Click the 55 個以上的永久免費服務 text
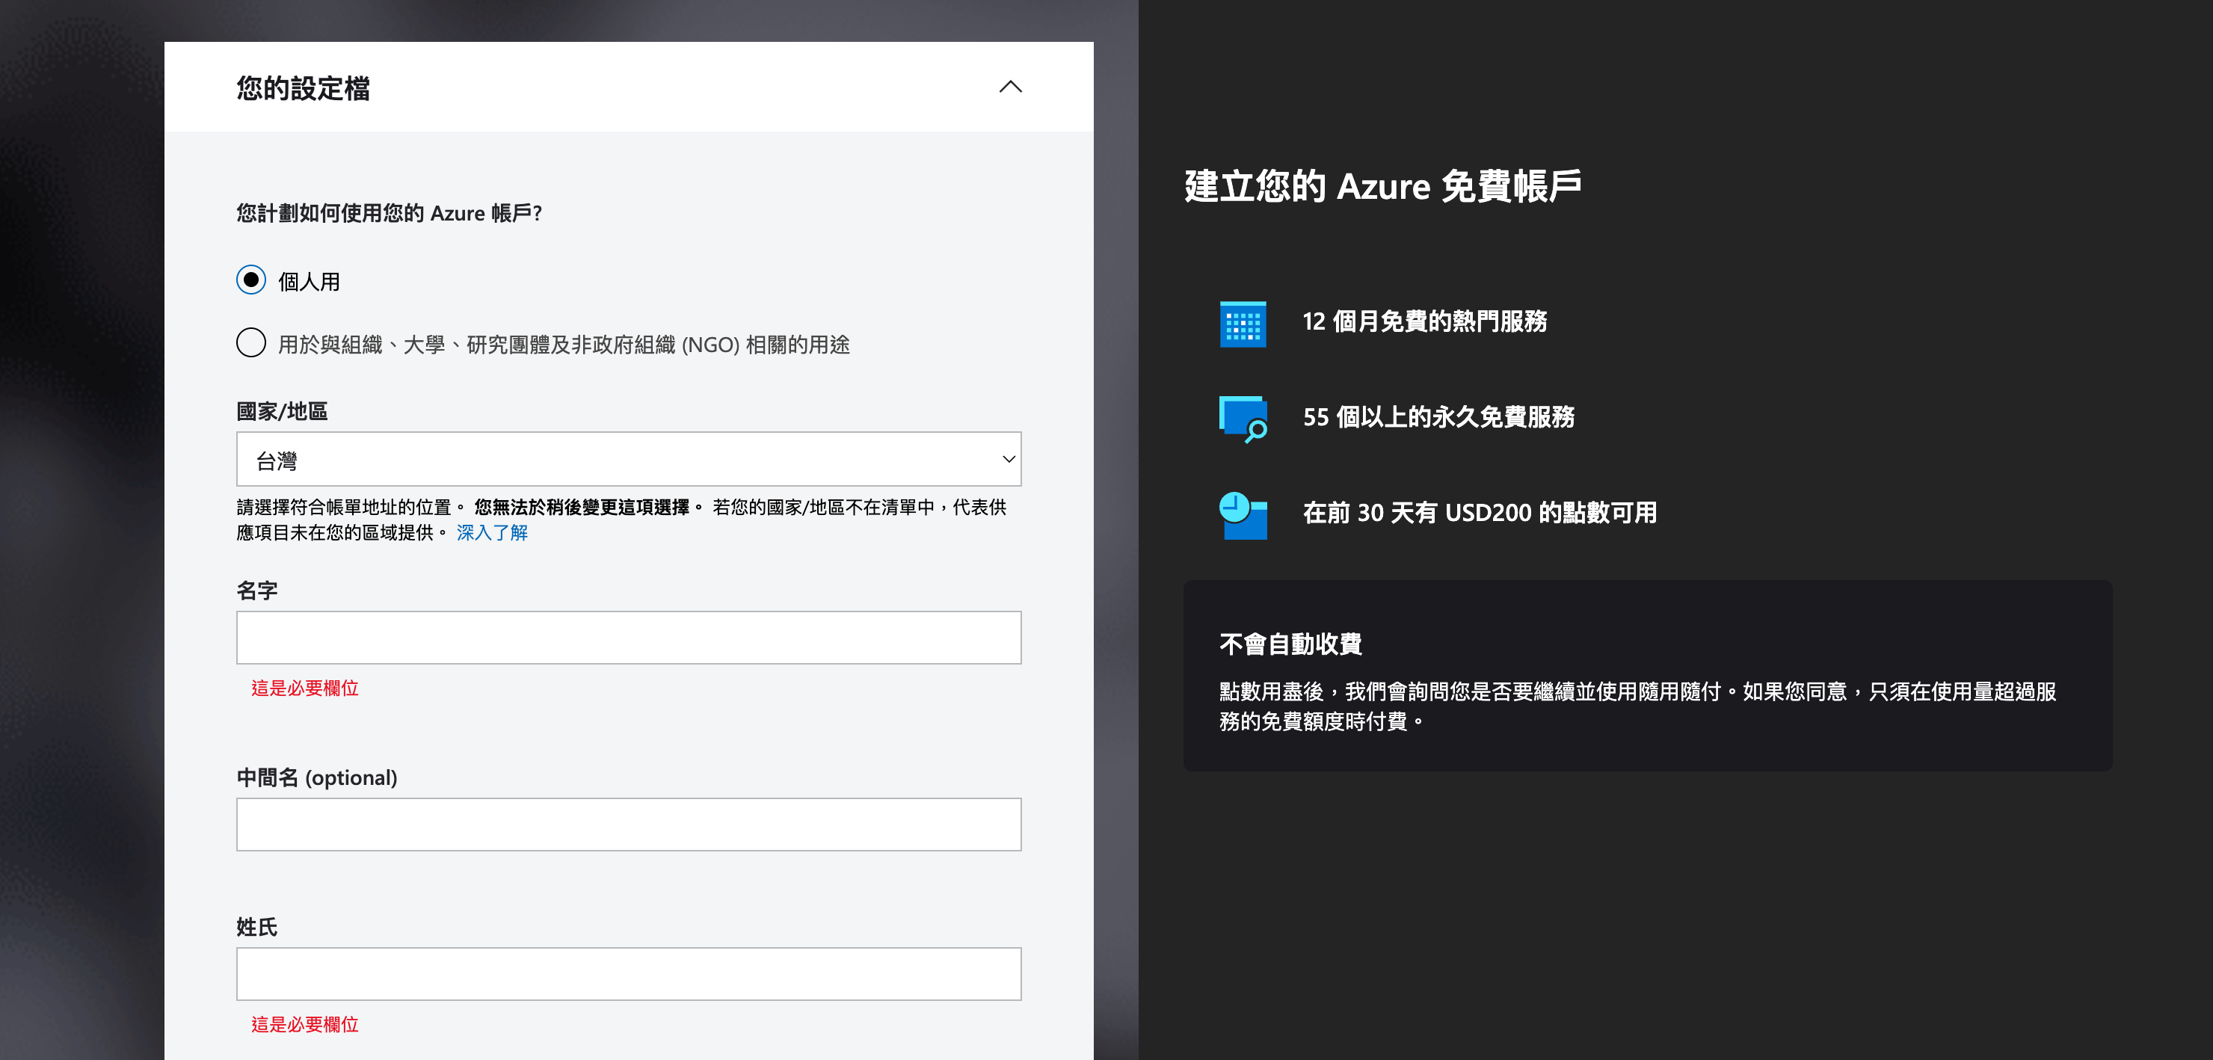This screenshot has width=2213, height=1060. [1438, 417]
